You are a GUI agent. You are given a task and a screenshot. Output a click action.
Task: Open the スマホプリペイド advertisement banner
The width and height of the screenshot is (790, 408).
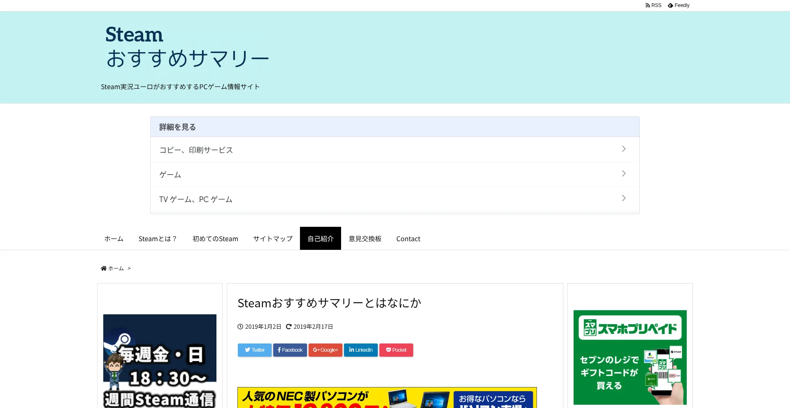click(x=630, y=357)
